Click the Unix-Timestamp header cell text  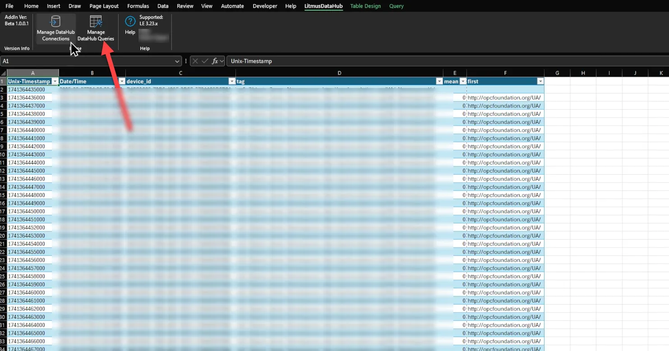point(29,81)
